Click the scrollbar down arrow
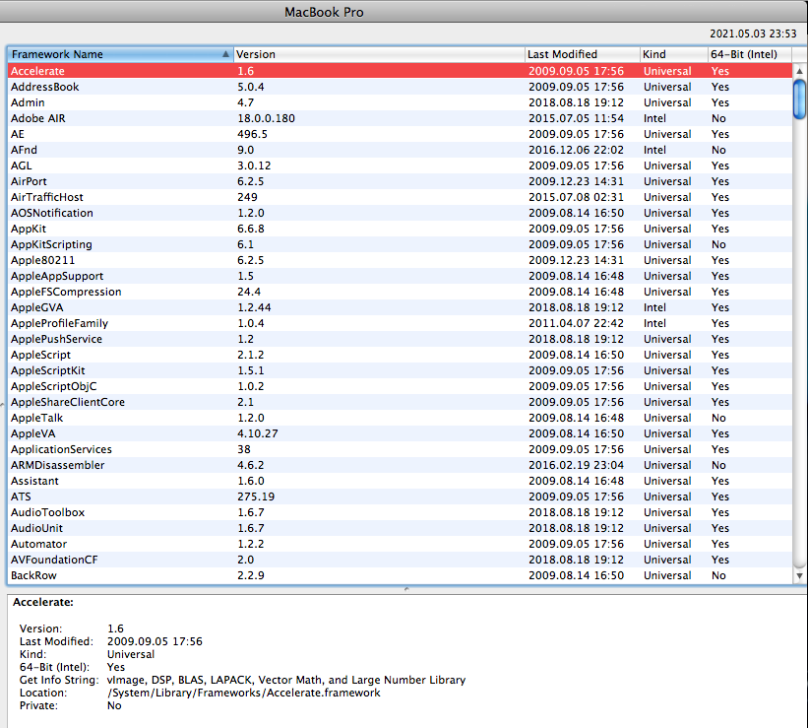808x728 pixels. (799, 575)
